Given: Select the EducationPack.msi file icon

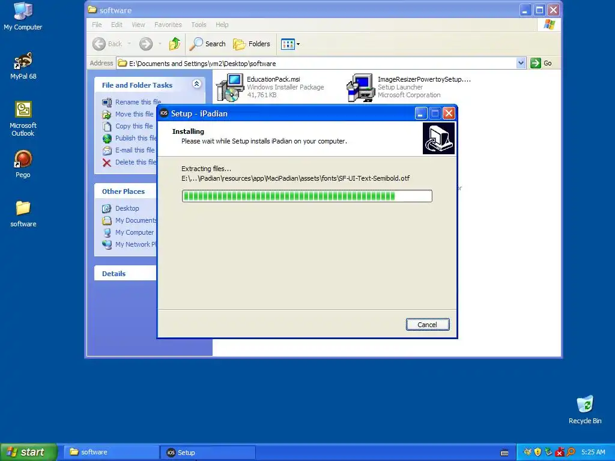Looking at the screenshot, I should pos(230,87).
